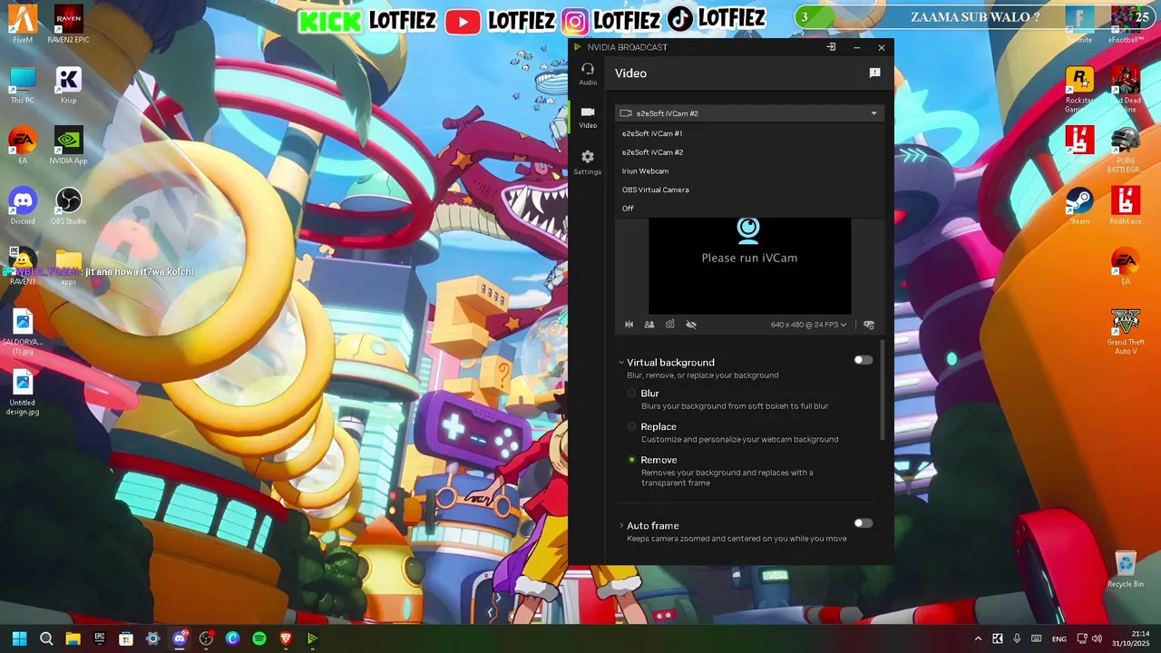
Task: Click the Broadcast panel vertical scrollbar
Action: (x=883, y=390)
